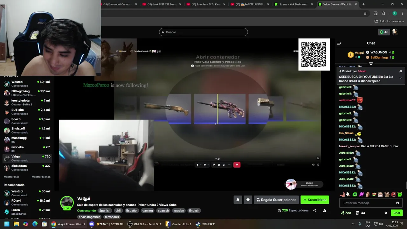Click the green Suscribirse button
Screen dimensions: 407x229
[315, 200]
